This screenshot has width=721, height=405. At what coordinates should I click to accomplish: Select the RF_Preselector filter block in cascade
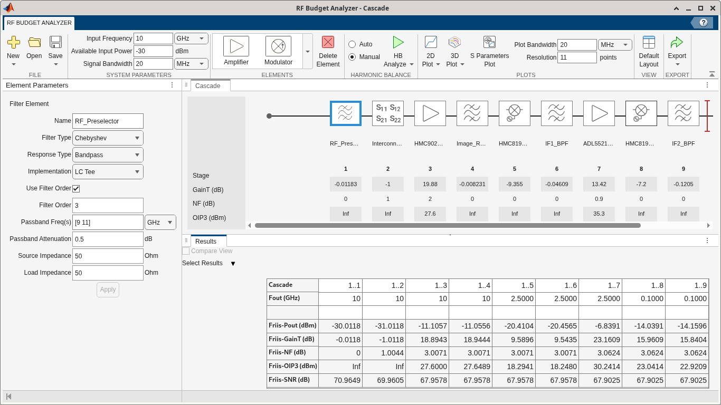pos(346,113)
